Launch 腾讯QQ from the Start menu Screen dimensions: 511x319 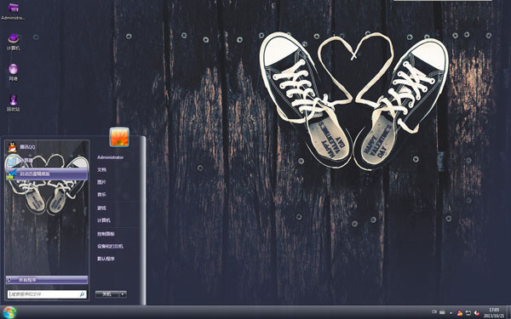pyautogui.click(x=47, y=147)
